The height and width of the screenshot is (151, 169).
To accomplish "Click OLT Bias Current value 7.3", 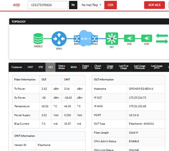I will point(43,124).
